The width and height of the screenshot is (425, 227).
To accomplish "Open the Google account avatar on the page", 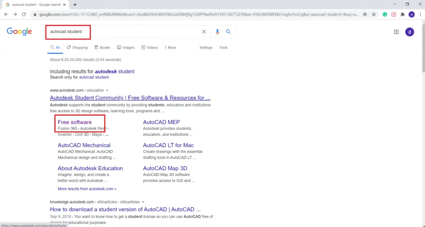I will tap(410, 32).
